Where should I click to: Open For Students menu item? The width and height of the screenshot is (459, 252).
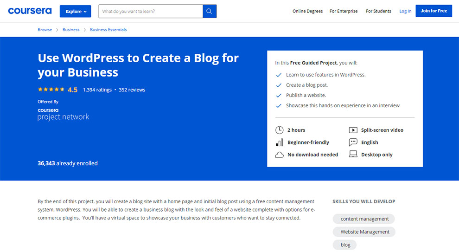pos(378,11)
